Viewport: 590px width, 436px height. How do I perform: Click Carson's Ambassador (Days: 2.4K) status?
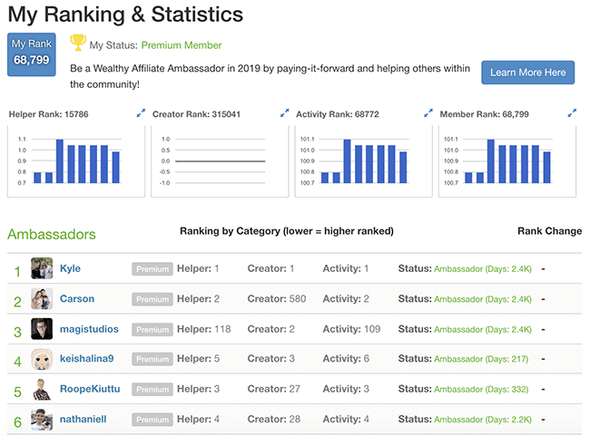483,299
